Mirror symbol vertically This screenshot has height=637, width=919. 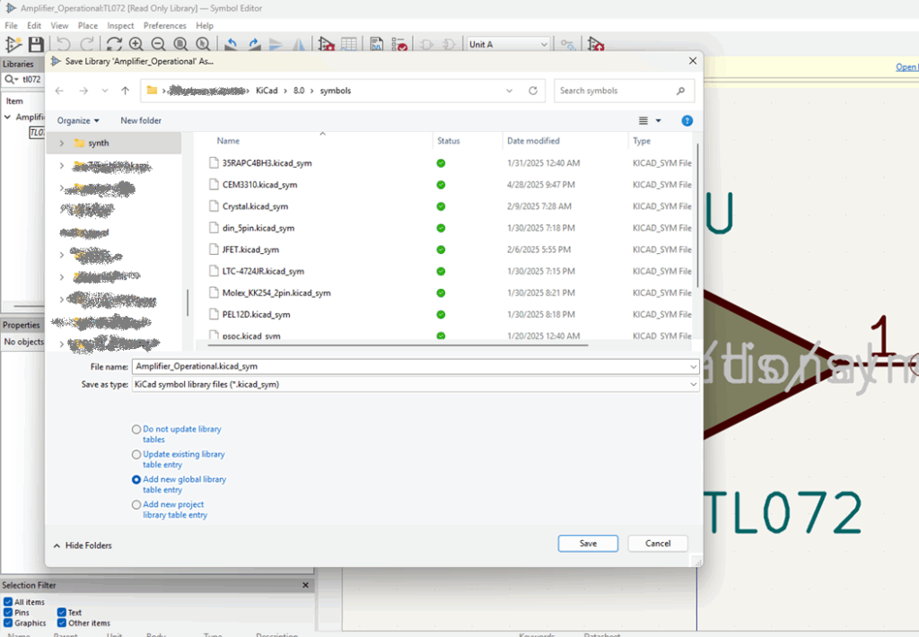tap(276, 44)
